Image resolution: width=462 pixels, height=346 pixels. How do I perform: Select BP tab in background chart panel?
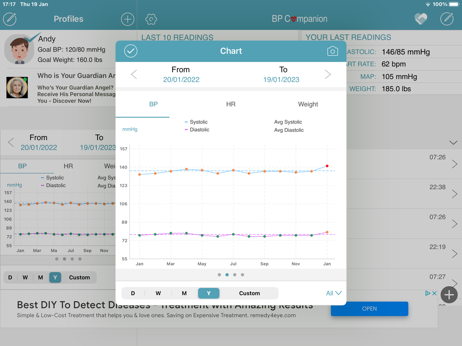(23, 166)
